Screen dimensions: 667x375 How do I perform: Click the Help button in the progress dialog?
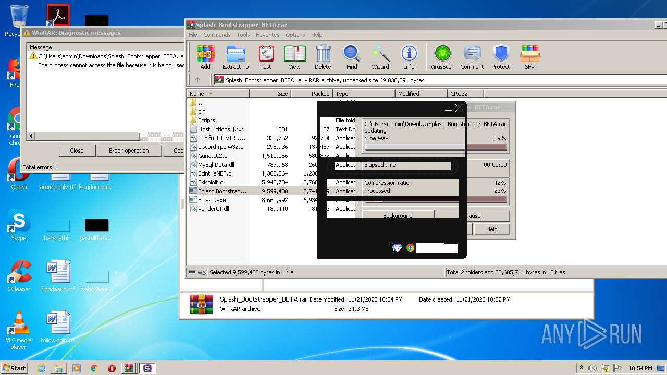point(491,229)
